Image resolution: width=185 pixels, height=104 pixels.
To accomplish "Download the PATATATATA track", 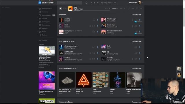I will coord(98,53).
